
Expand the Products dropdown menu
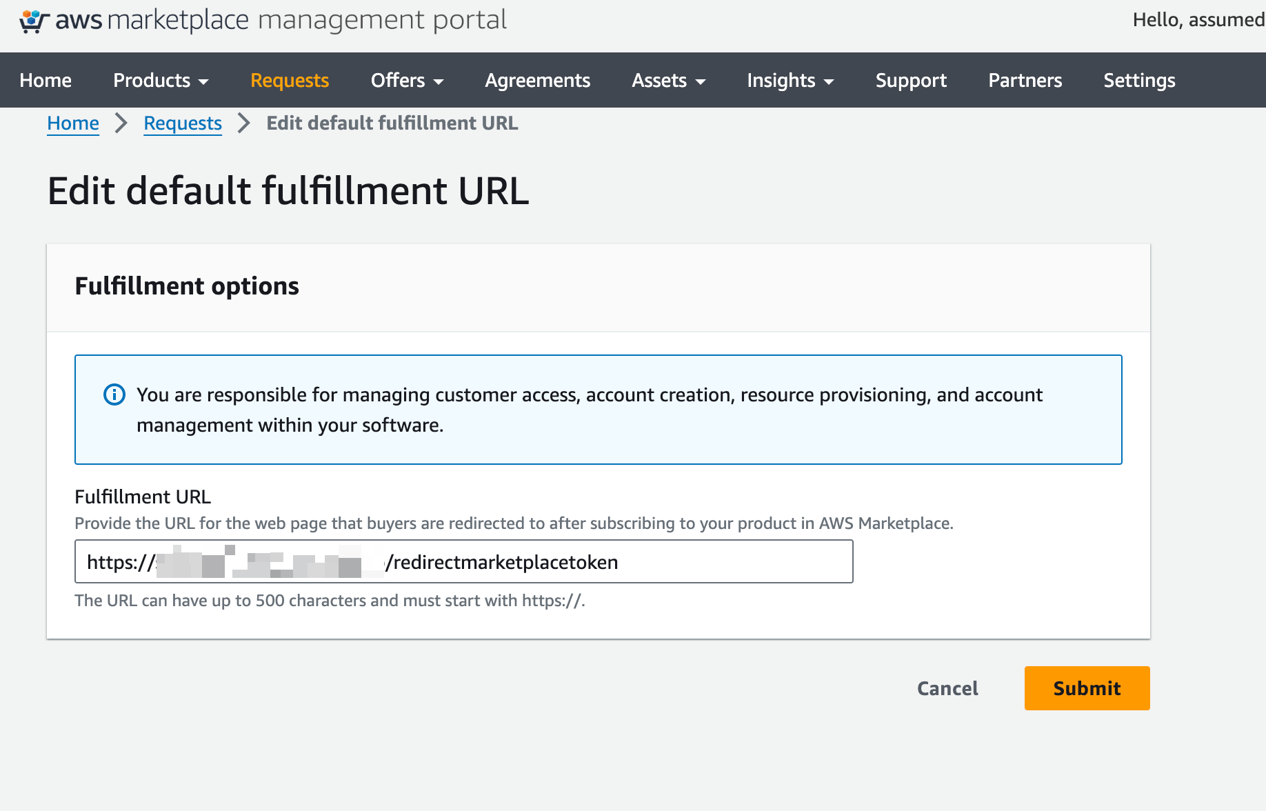coord(161,80)
